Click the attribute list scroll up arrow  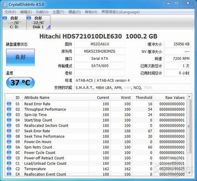click(189, 97)
